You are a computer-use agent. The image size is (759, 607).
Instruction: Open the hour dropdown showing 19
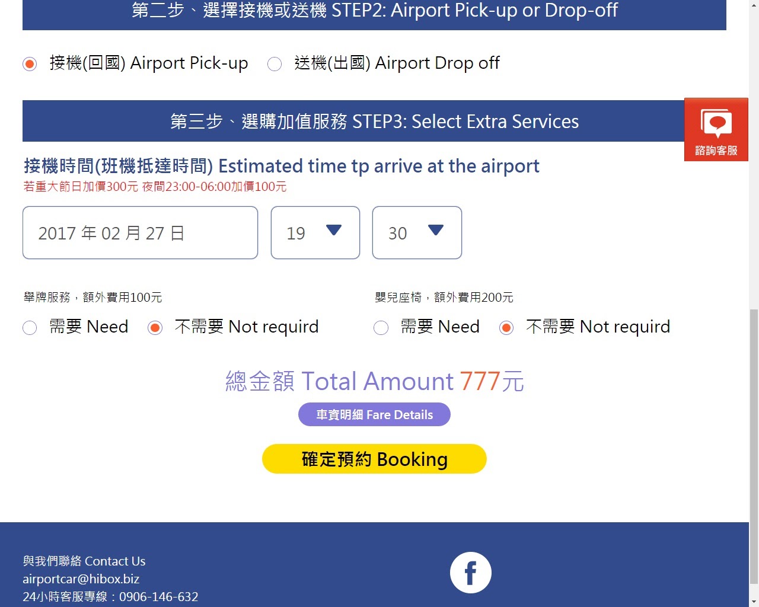pyautogui.click(x=315, y=232)
